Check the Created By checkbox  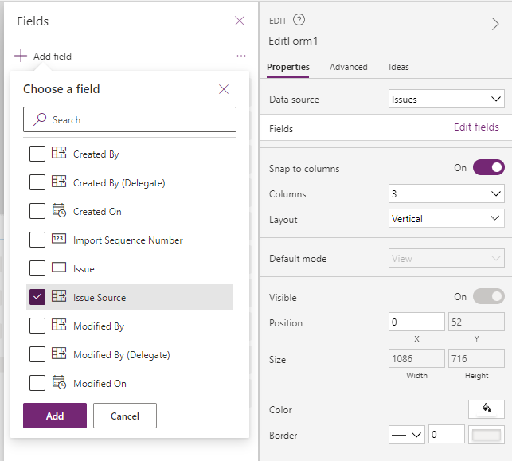37,154
